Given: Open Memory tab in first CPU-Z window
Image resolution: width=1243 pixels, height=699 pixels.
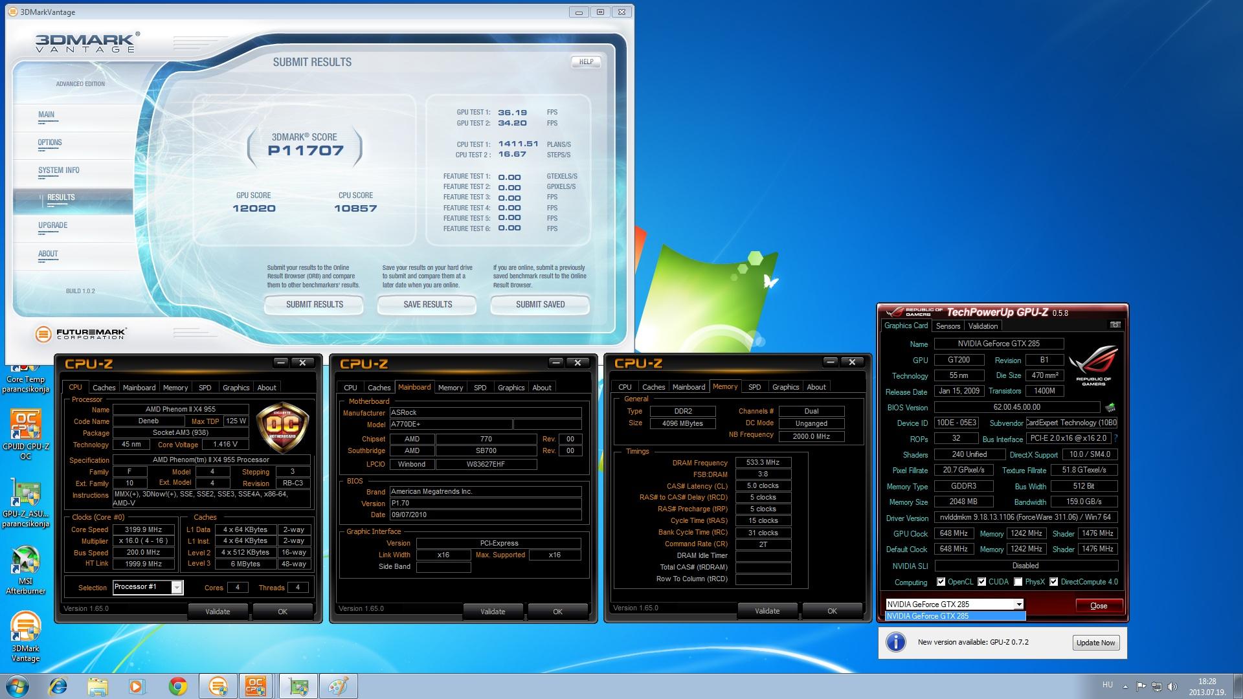Looking at the screenshot, I should click(175, 388).
